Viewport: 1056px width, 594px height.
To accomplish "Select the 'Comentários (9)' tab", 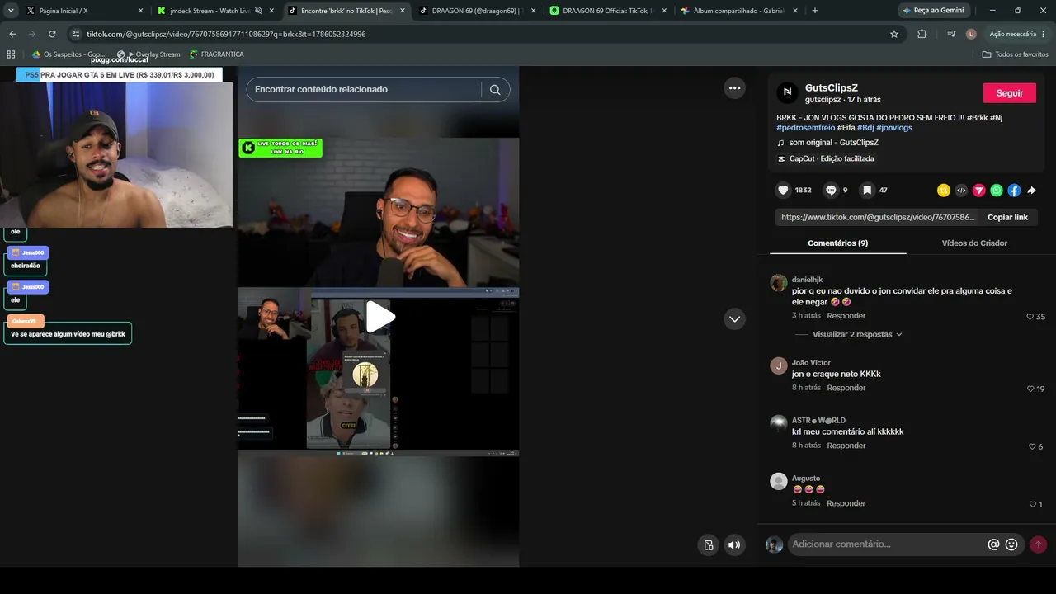I will coord(837,243).
